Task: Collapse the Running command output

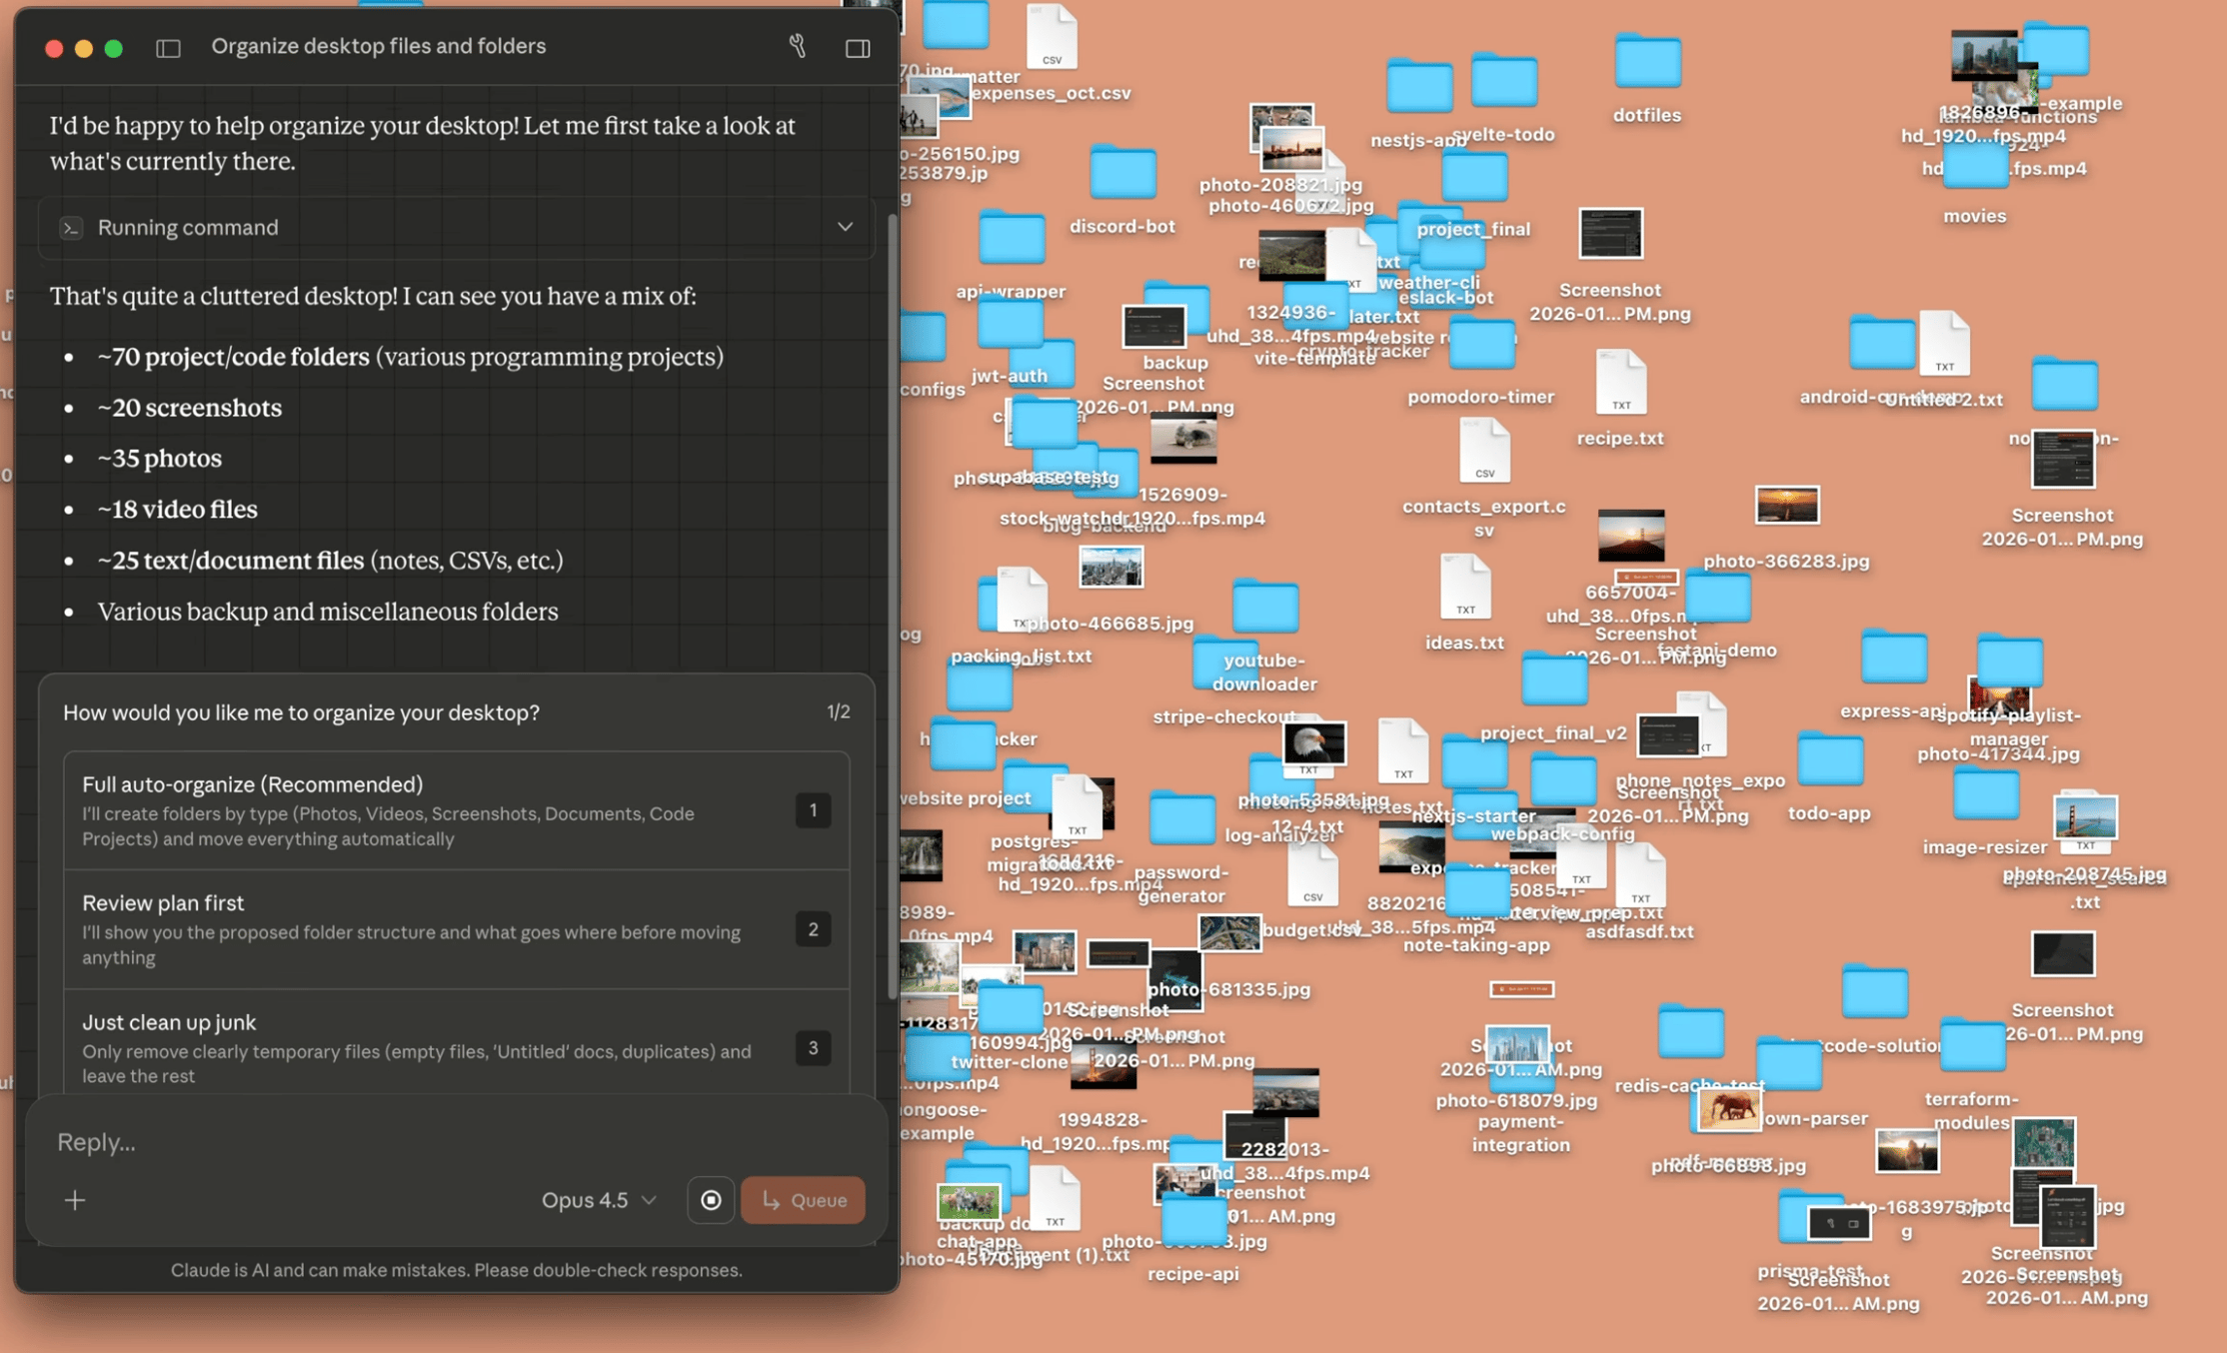Action: pyautogui.click(x=845, y=227)
